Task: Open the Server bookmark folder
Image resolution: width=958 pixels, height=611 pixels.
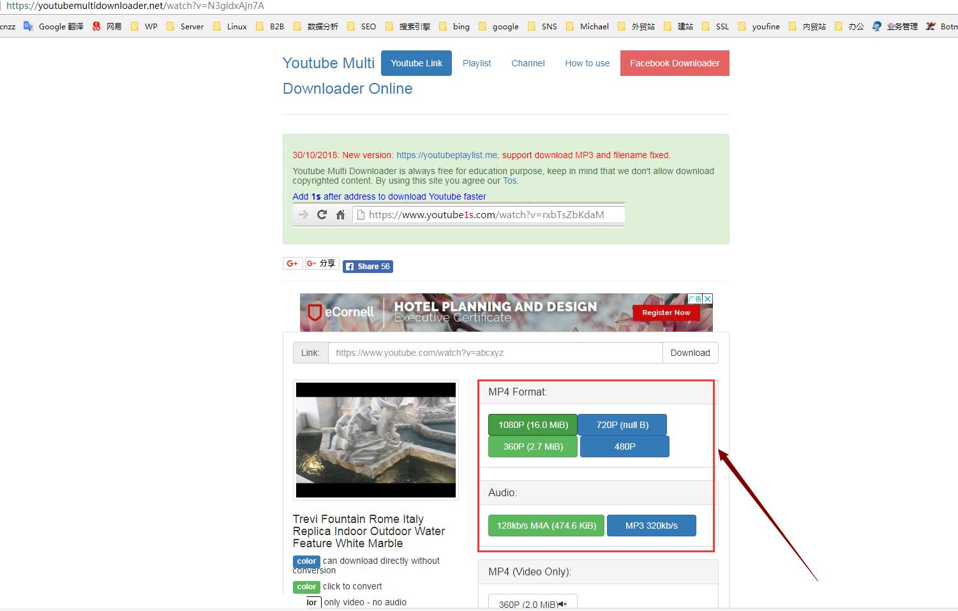Action: point(184,26)
